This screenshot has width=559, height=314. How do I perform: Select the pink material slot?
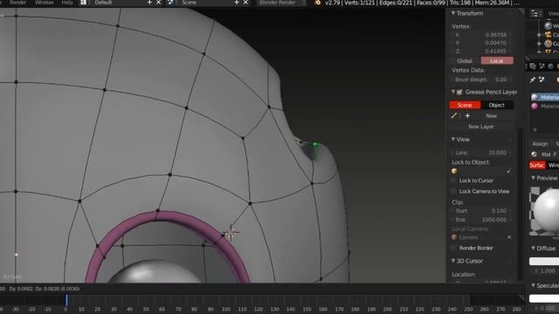click(544, 106)
